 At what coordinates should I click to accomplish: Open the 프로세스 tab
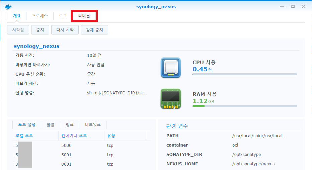click(40, 16)
